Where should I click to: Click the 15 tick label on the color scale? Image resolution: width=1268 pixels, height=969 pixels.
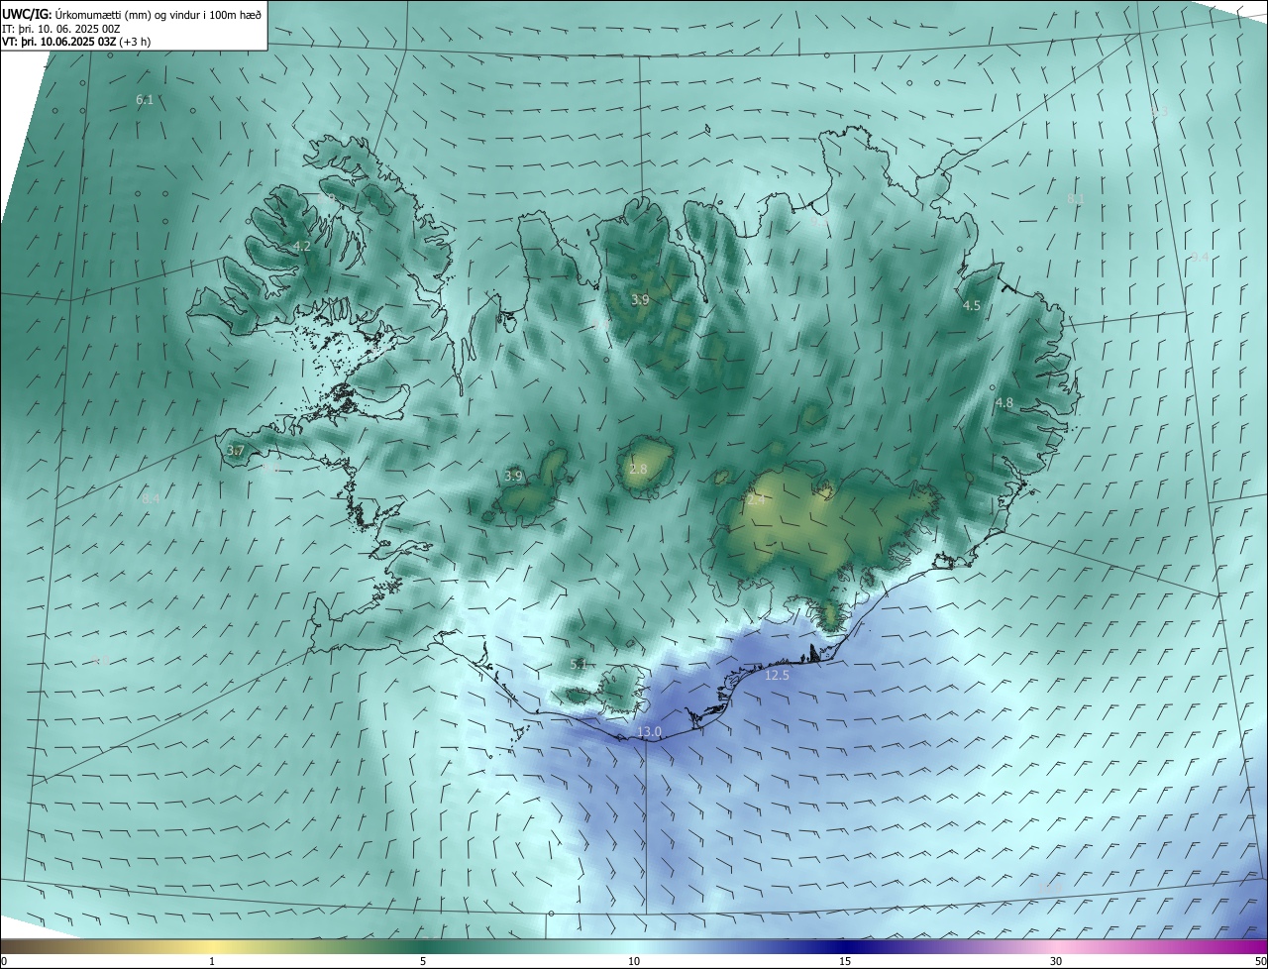coord(845,962)
